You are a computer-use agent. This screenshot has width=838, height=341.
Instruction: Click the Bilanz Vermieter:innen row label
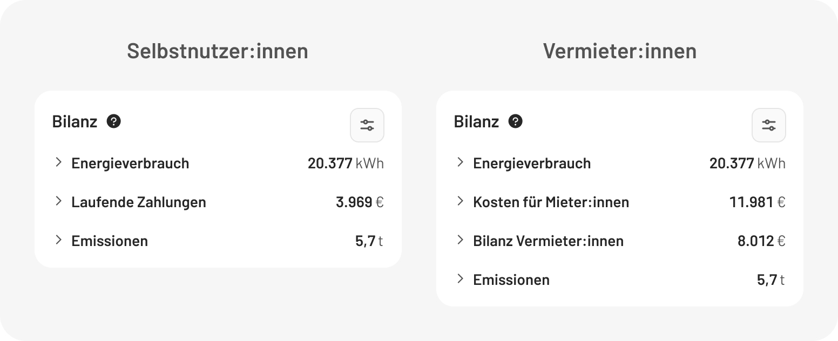(x=548, y=241)
